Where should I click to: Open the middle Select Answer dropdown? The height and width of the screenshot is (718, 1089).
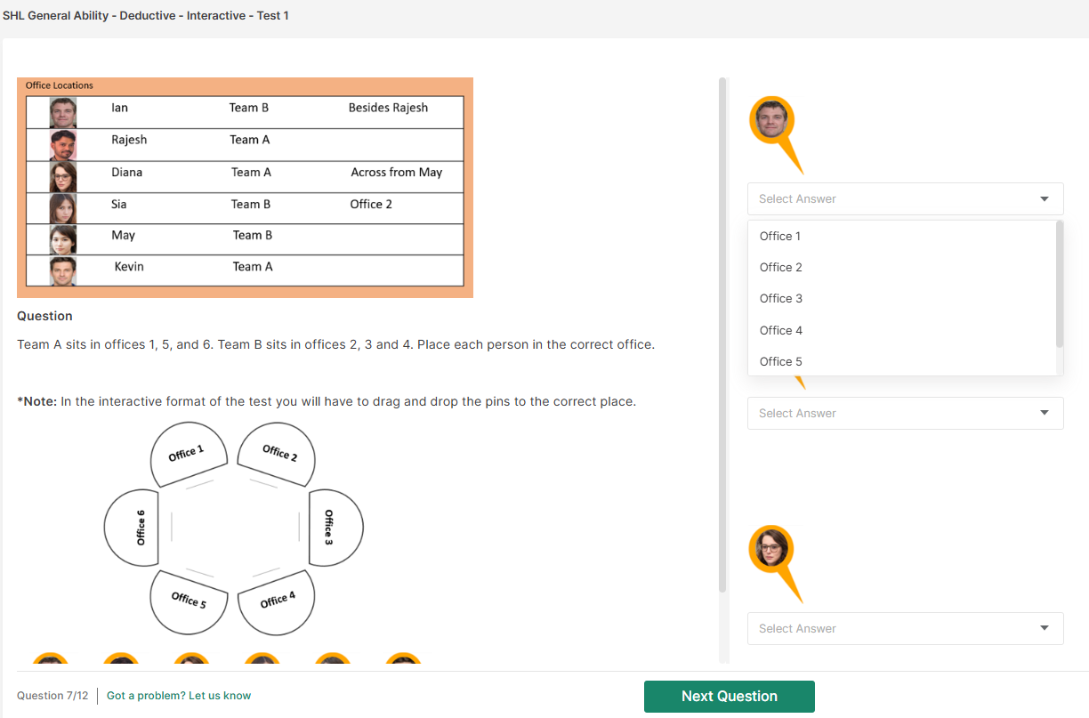click(905, 414)
